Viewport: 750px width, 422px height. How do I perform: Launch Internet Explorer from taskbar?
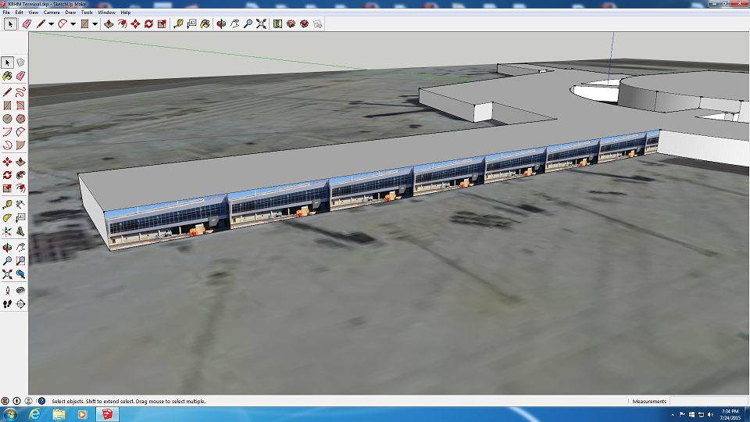(34, 414)
